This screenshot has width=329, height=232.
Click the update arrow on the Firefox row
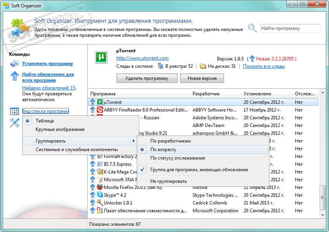click(x=93, y=187)
